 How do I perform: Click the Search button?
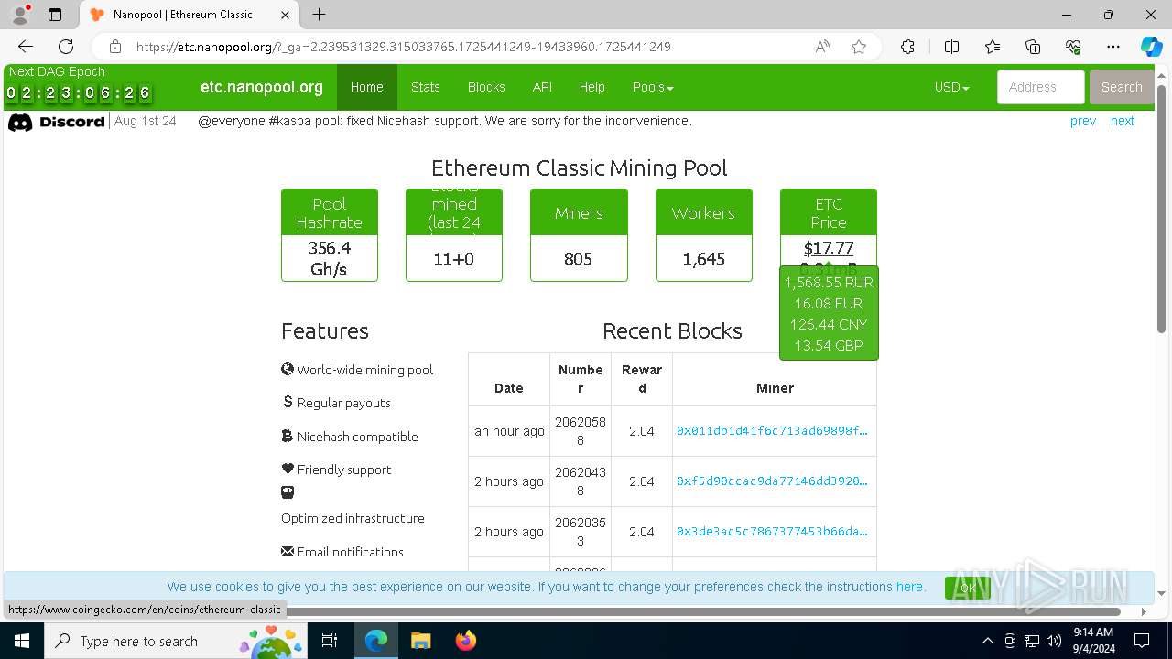point(1122,87)
